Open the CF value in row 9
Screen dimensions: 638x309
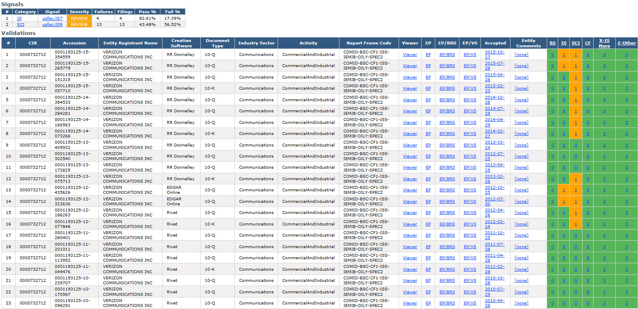point(588,145)
